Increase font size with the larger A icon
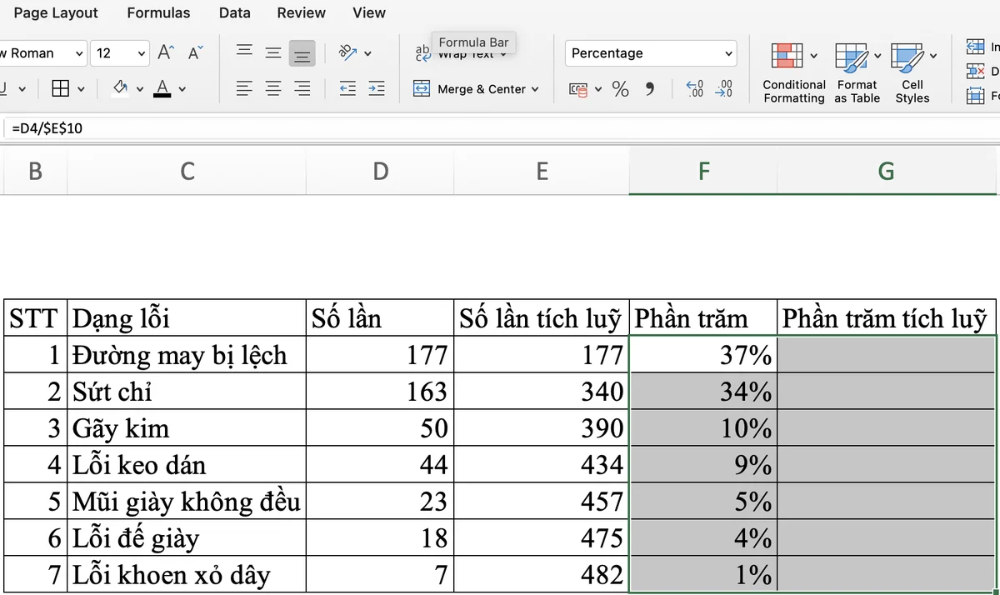Viewport: 1000px width, 595px height. tap(166, 52)
